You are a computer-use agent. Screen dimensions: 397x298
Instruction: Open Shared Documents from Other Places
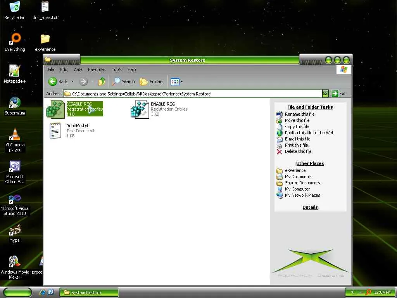302,183
